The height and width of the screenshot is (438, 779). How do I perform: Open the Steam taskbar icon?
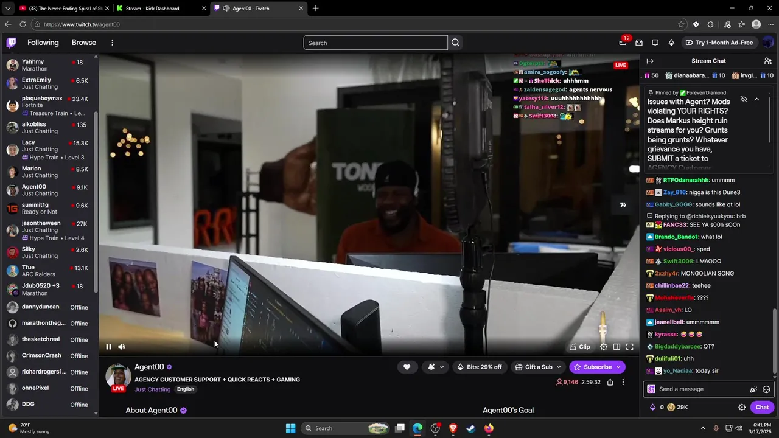click(470, 428)
